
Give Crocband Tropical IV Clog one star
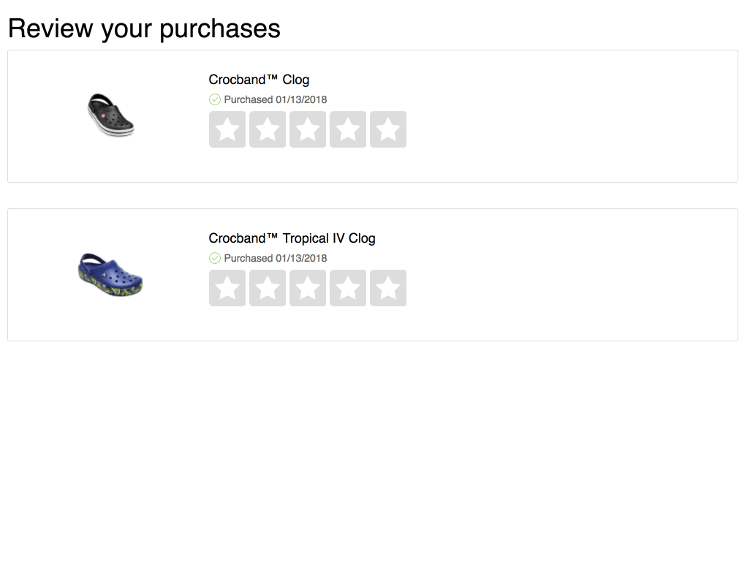(x=227, y=288)
